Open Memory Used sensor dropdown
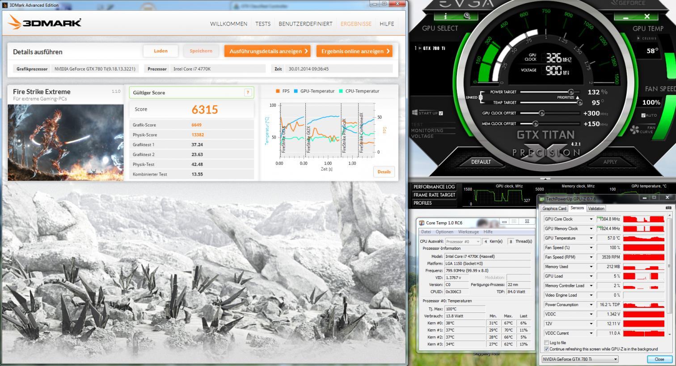Screen dimensions: 676x366 pos(591,267)
